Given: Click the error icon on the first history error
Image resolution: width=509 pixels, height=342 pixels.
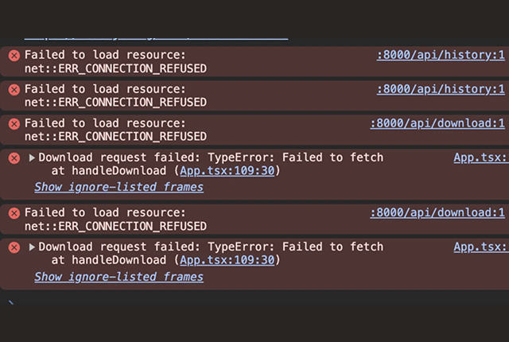Looking at the screenshot, I should tap(14, 56).
